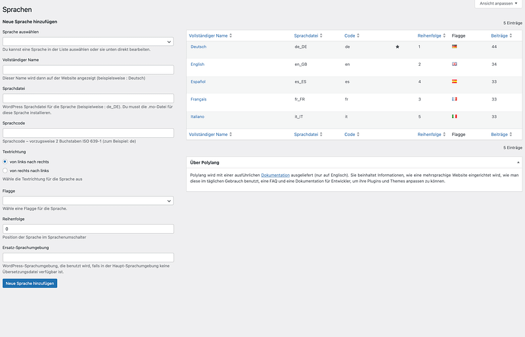Click into the Reihenfolge number field
The image size is (525, 337).
[x=88, y=229]
